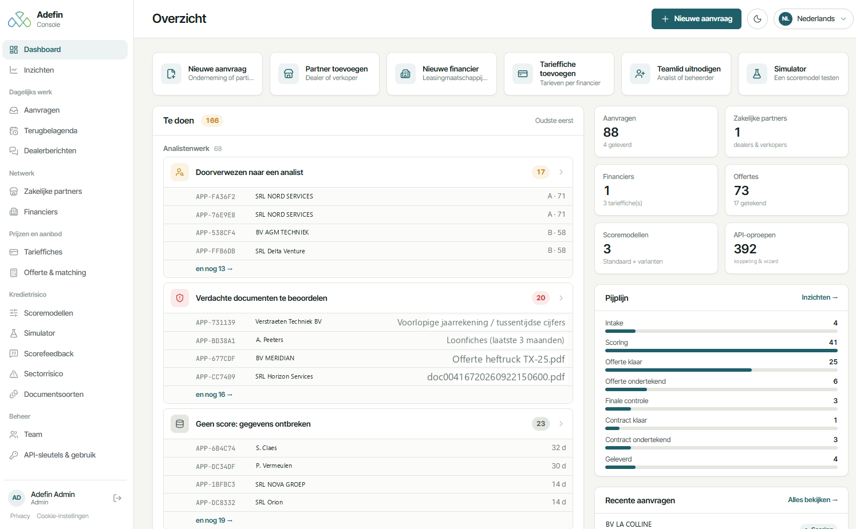856x529 pixels.
Task: Show more via 'en nog 16' link
Action: click(214, 395)
